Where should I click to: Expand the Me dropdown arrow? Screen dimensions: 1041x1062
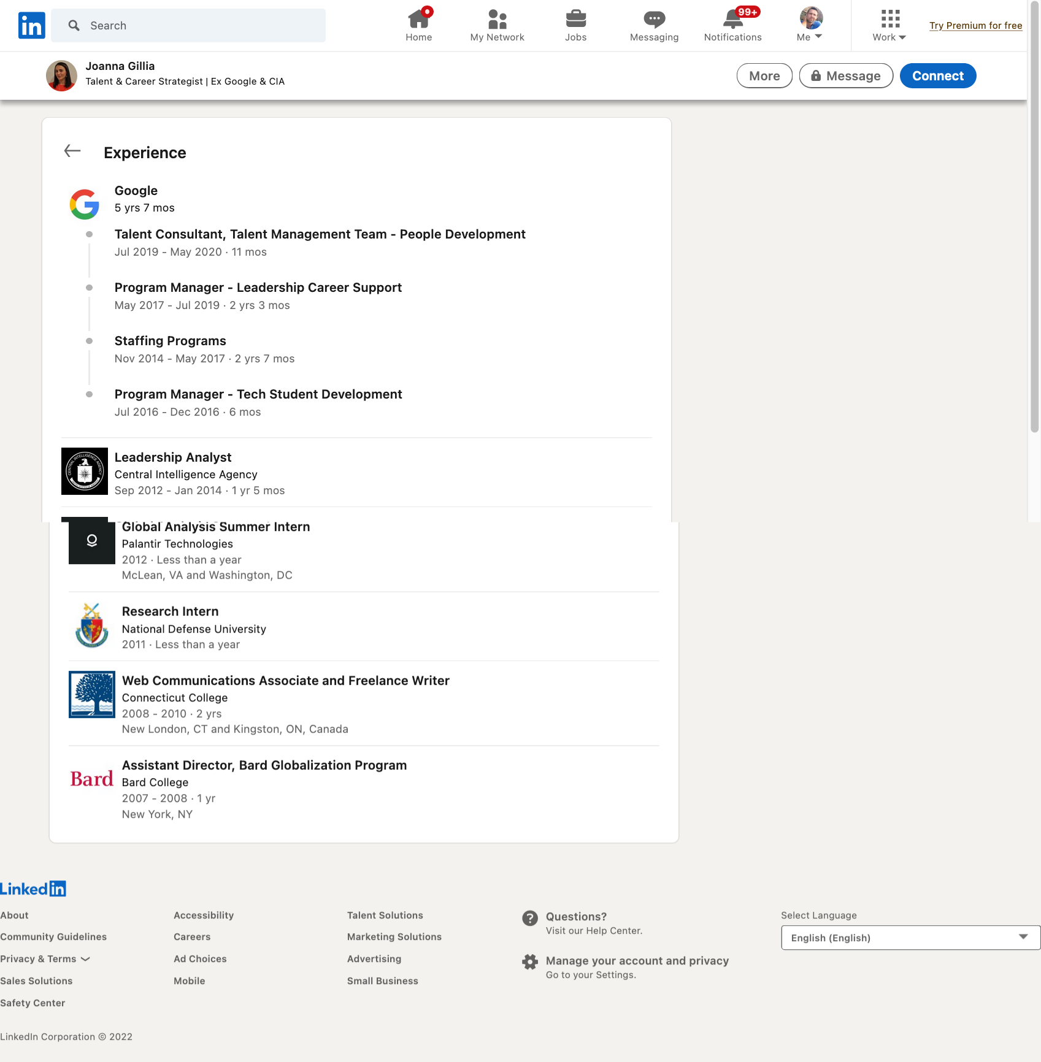818,37
